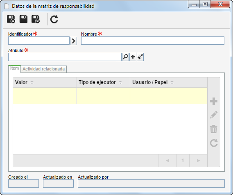Image resolution: width=233 pixels, height=195 pixels.
Task: Edit item with the pencil icon
Action: (214, 115)
